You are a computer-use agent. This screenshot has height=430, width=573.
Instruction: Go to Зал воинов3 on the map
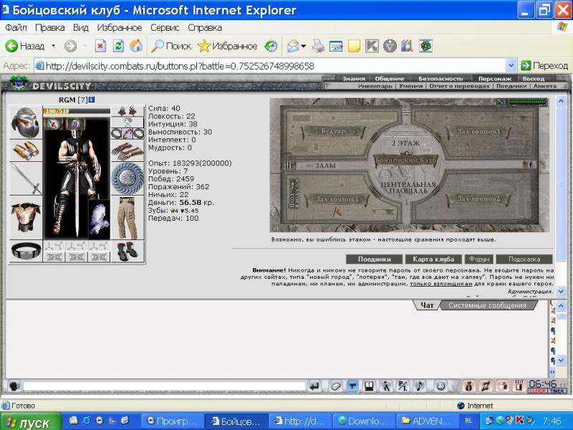[478, 131]
